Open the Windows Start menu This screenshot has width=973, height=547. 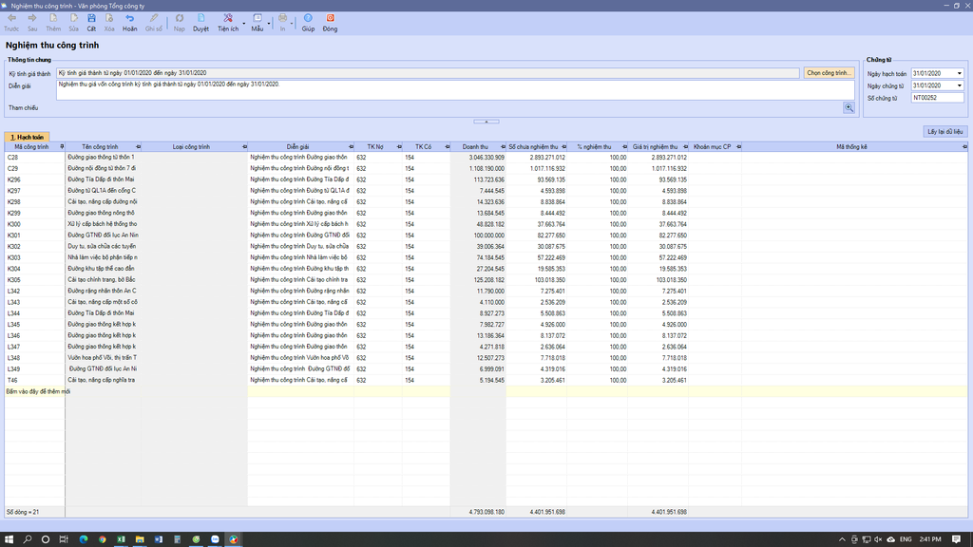point(9,539)
